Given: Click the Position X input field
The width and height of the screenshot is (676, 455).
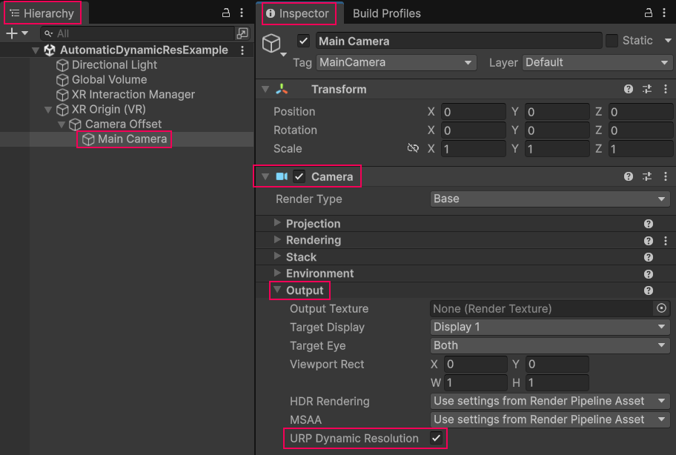Looking at the screenshot, I should 474,111.
